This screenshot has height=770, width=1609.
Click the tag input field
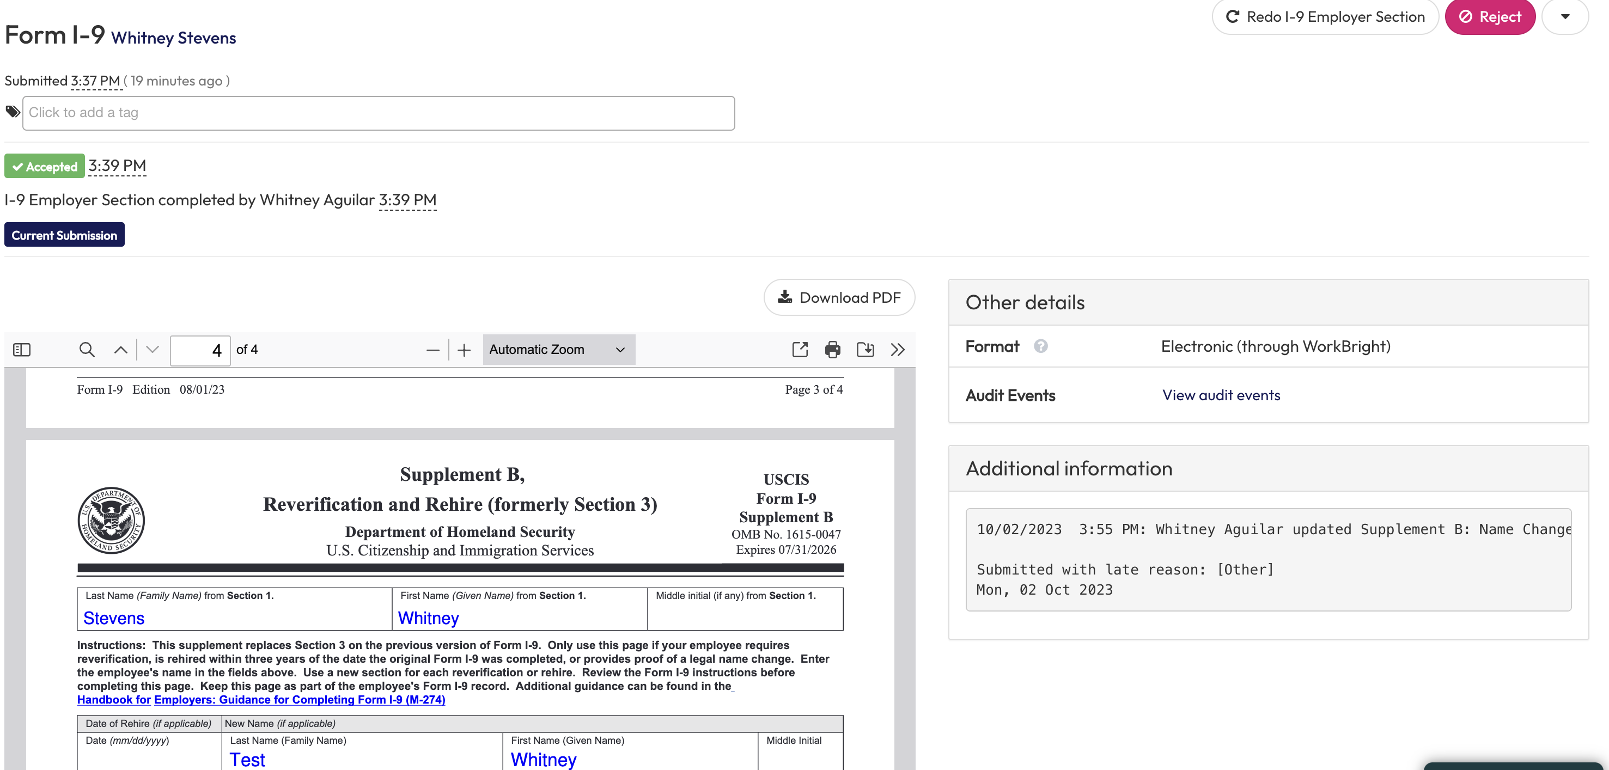pyautogui.click(x=379, y=113)
